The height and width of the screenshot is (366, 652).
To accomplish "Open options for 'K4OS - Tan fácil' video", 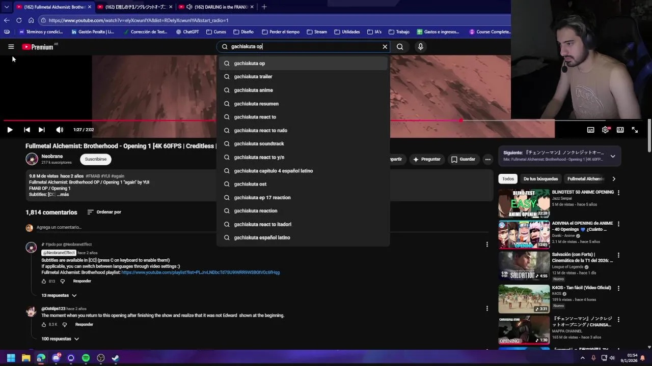I will (619, 288).
